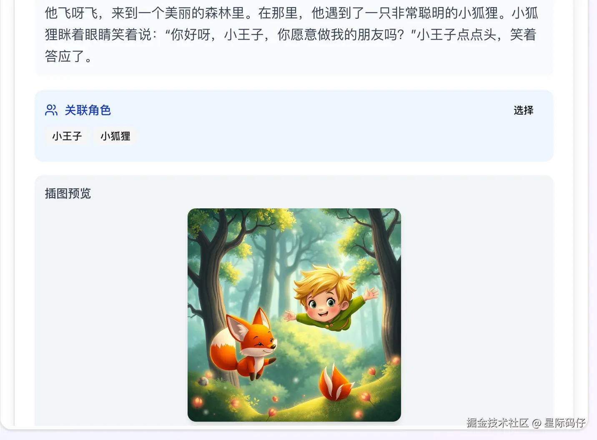This screenshot has width=597, height=440.
Task: Click the people icon beside 关联角色
Action: click(51, 110)
